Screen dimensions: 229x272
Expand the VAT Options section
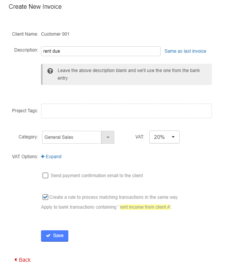coord(51,156)
